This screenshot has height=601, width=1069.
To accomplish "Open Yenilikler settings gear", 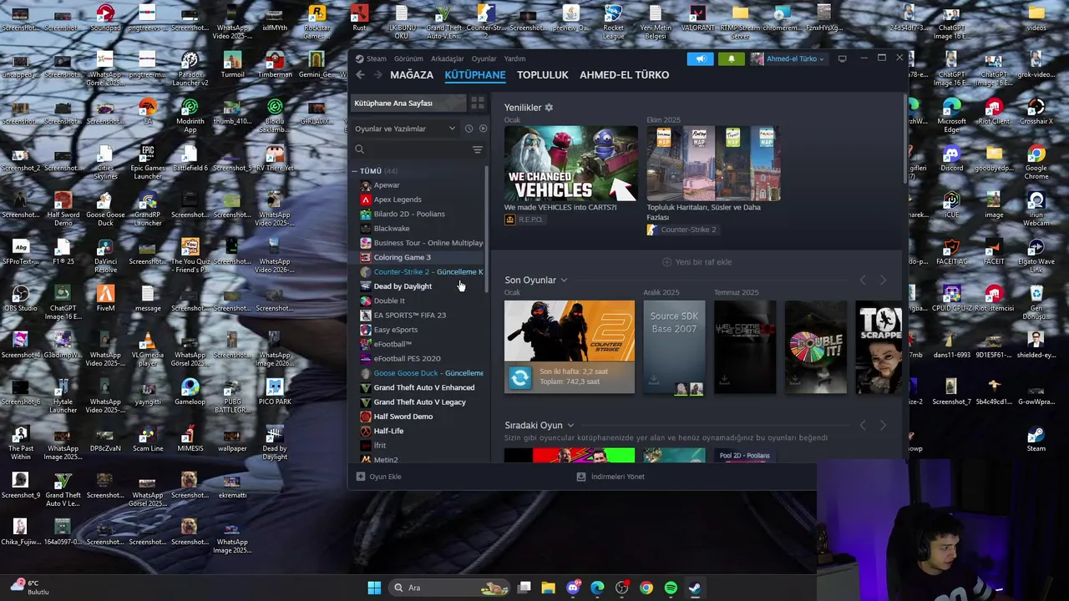I will click(549, 108).
